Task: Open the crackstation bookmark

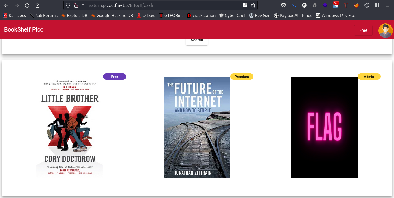Action: (x=201, y=16)
